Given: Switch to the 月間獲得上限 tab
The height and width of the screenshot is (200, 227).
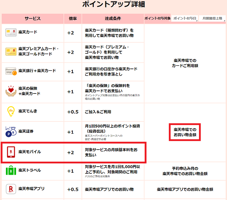Looking at the screenshot, I should click(212, 18).
